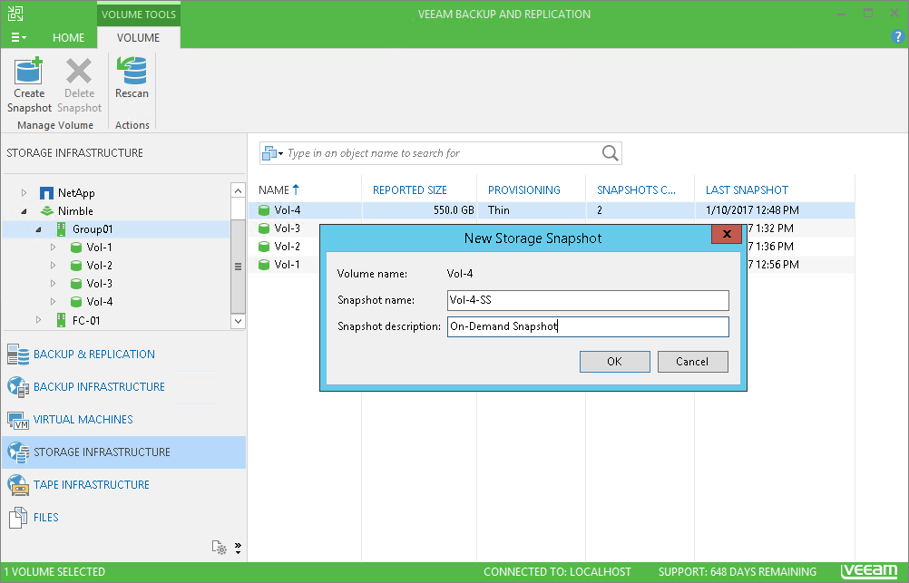Click the Snapshot name input field

point(588,300)
